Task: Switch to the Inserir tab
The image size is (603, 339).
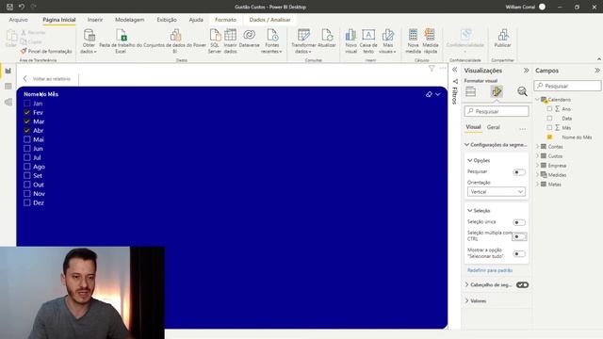Action: [95, 20]
